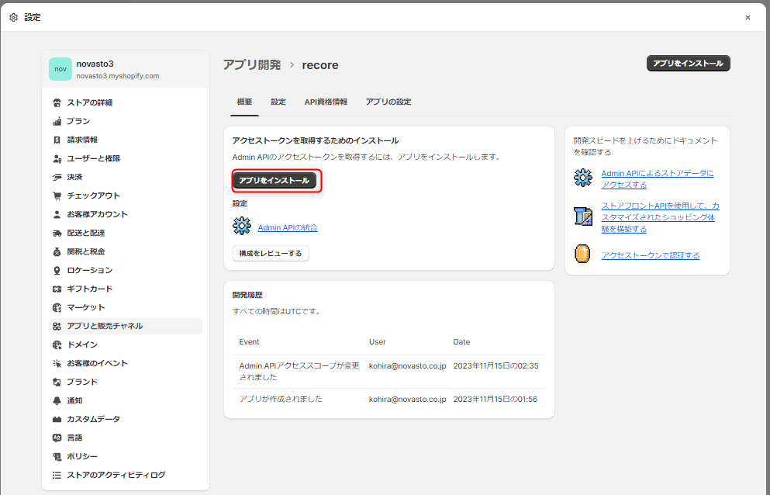Click the Date column header
Screen dimensions: 770x495
pos(461,341)
